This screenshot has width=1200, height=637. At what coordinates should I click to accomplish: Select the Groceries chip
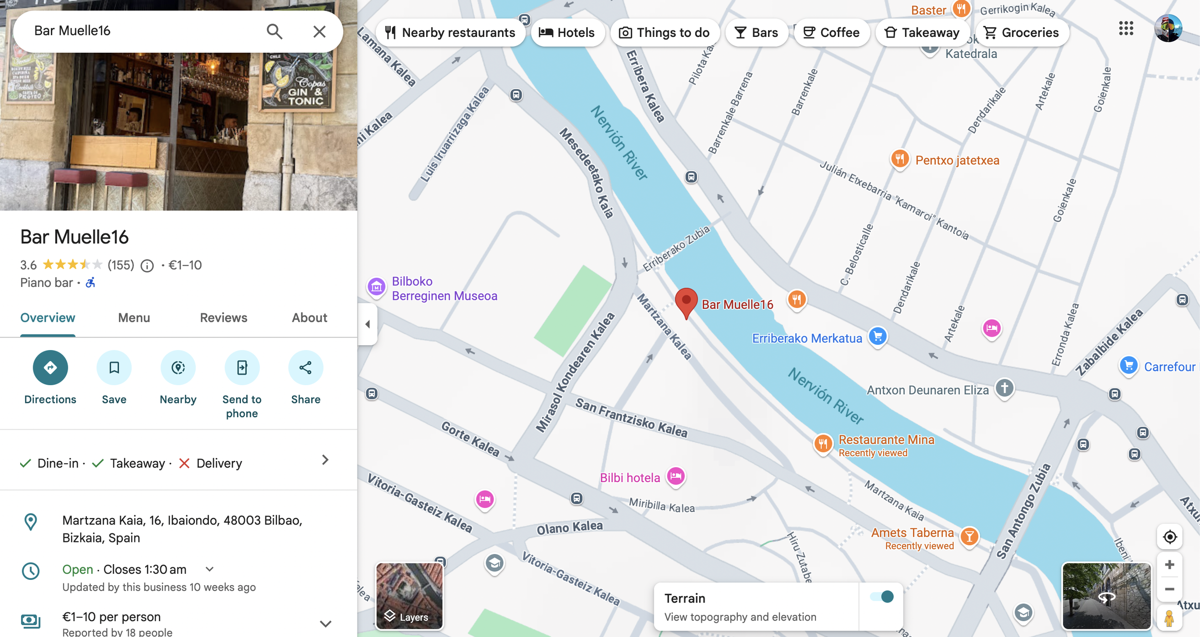pyautogui.click(x=1022, y=33)
